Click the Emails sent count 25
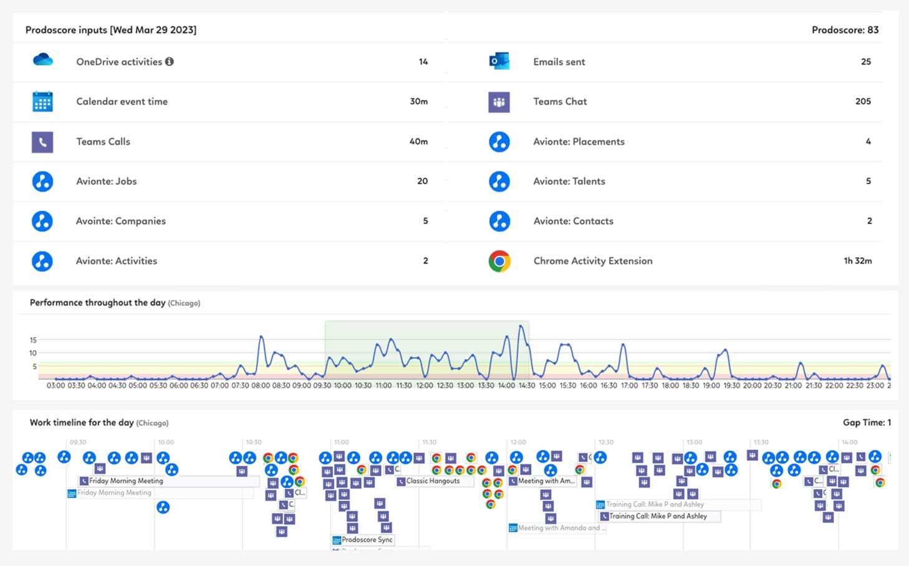 (x=866, y=62)
